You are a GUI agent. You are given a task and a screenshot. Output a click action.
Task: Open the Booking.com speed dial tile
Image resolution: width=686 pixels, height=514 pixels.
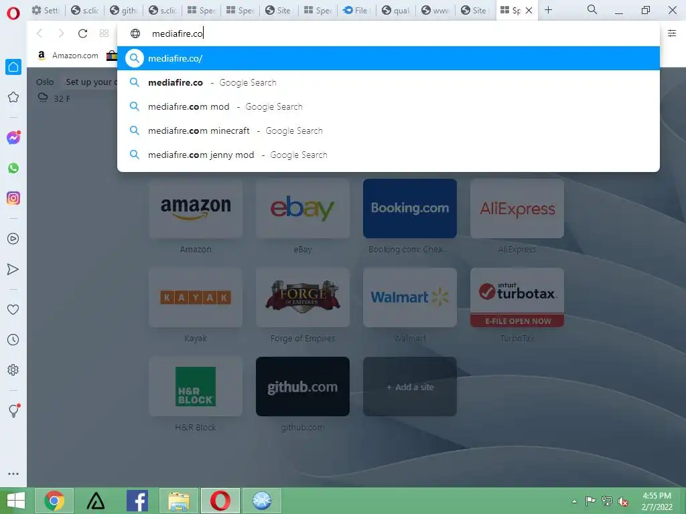410,209
